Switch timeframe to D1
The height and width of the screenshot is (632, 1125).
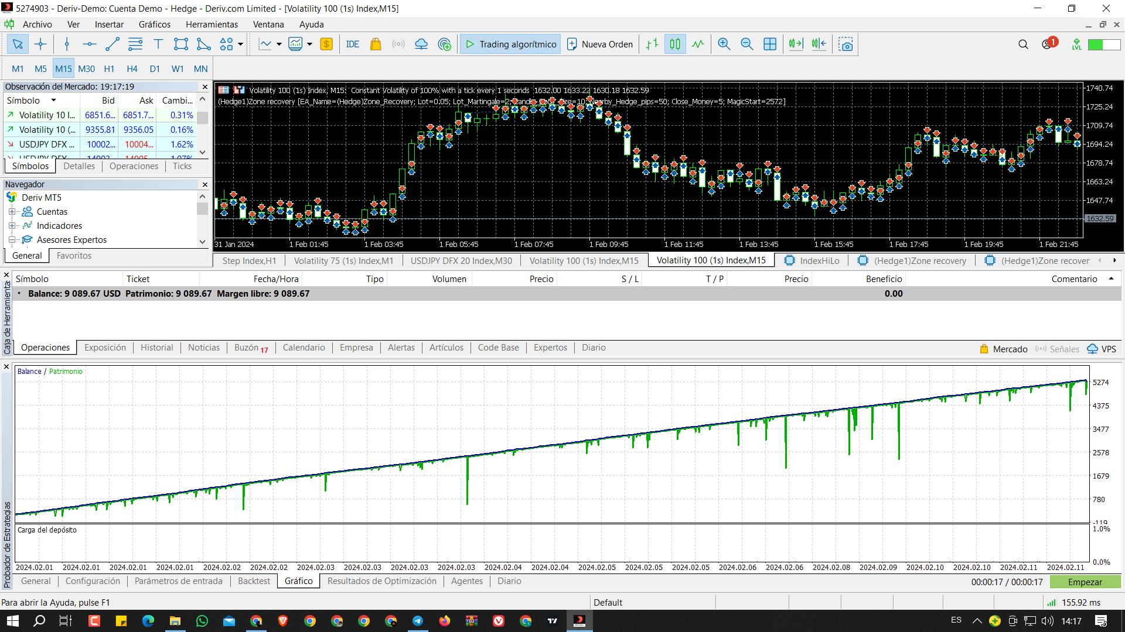pyautogui.click(x=155, y=69)
